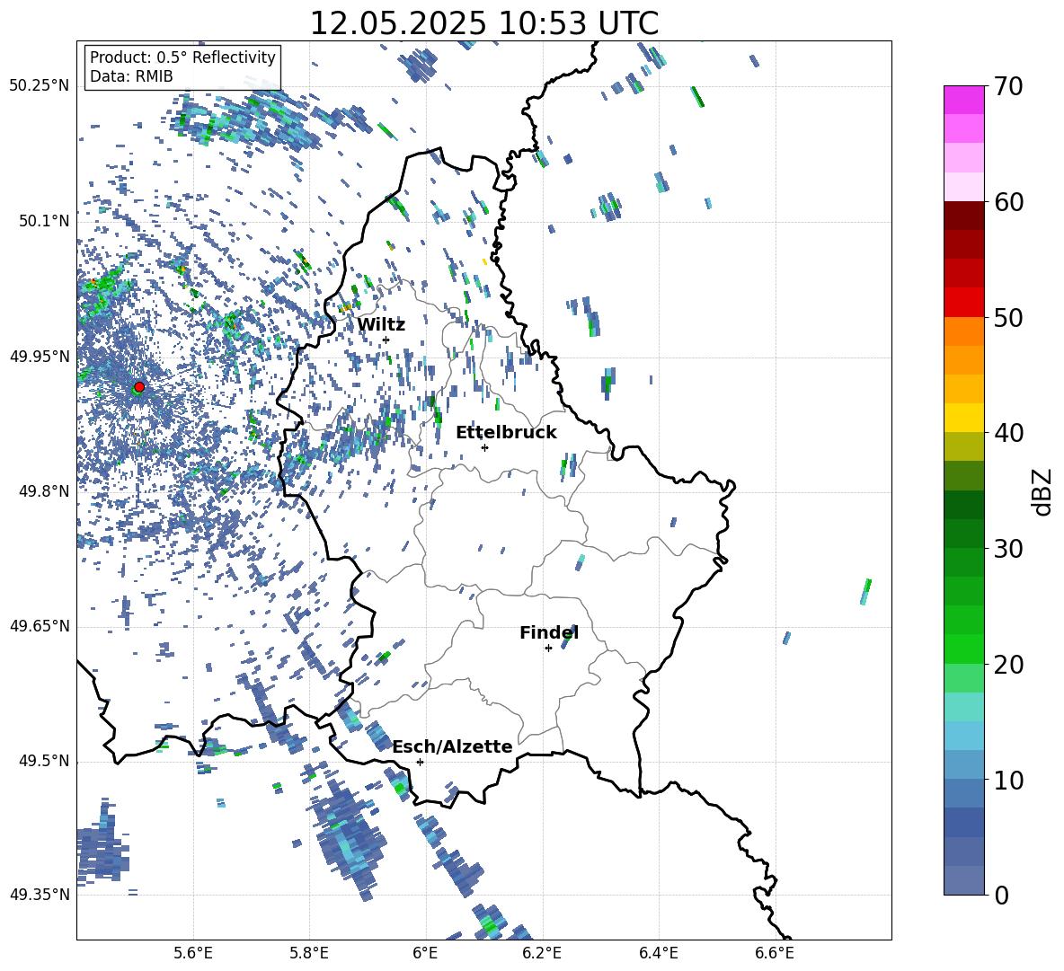Viewport: 1064px width, 971px height.
Task: Click the bright magenta swatch below 70 dBZ
Action: click(x=964, y=100)
